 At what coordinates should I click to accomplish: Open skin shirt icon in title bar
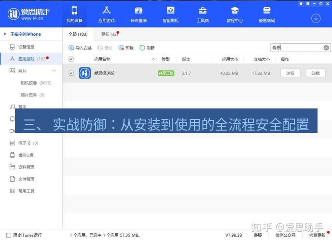coord(301,3)
